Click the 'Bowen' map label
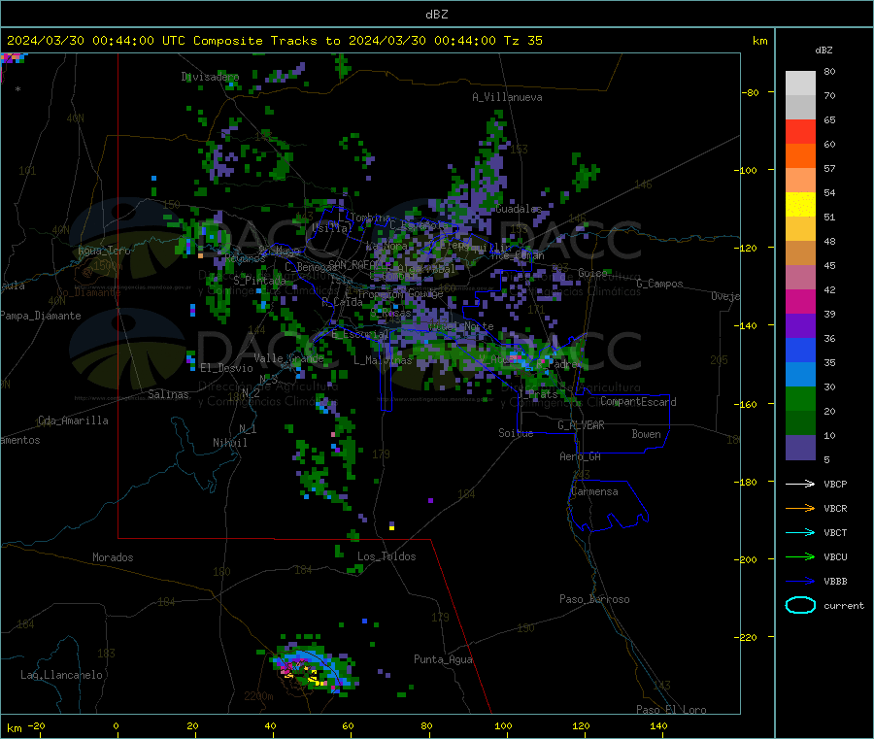The height and width of the screenshot is (739, 874). (646, 434)
